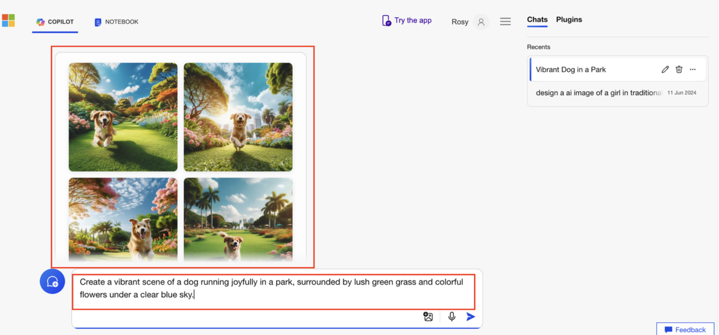Click the Microsoft logo icon
Viewport: 719px width, 335px height.
pos(8,20)
